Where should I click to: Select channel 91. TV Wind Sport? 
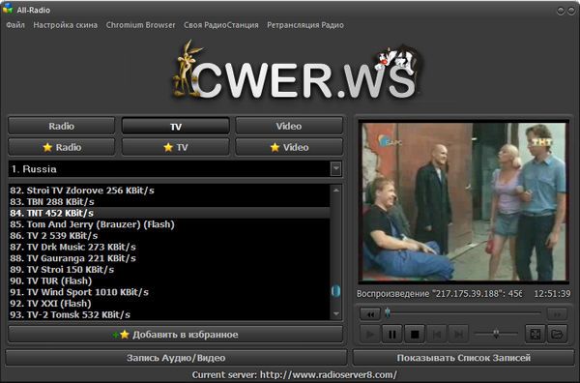[169, 292]
